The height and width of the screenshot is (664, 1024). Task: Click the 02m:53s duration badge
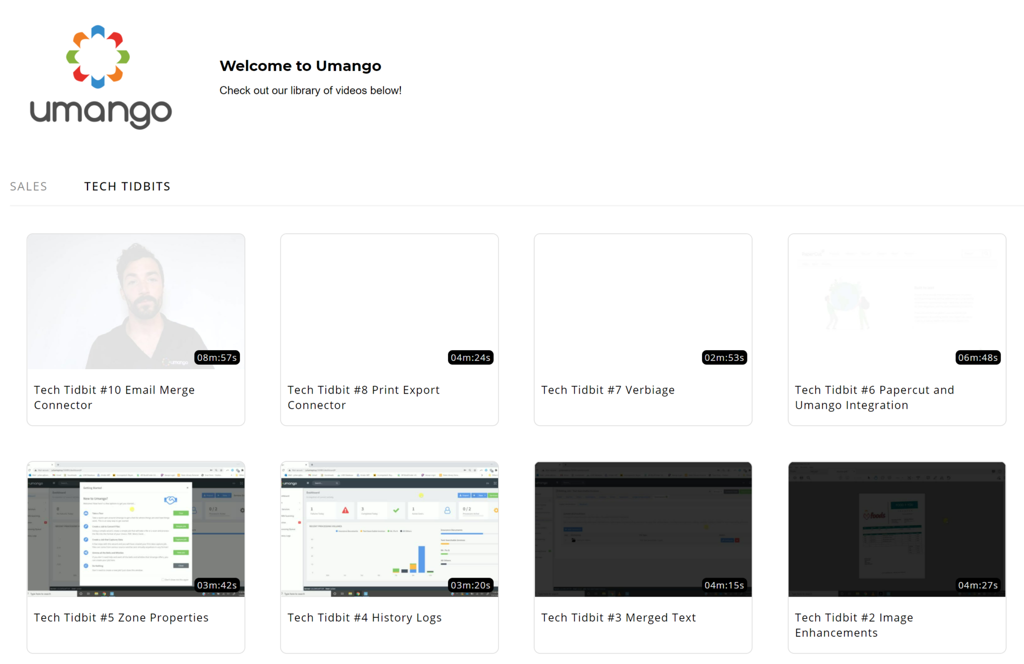click(x=724, y=357)
